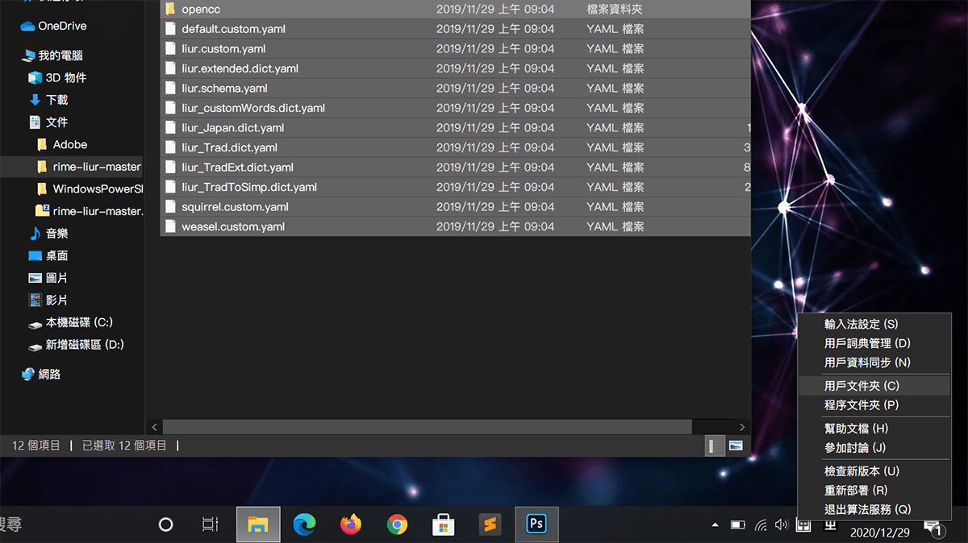
Task: Switch to details view layout
Action: (714, 446)
